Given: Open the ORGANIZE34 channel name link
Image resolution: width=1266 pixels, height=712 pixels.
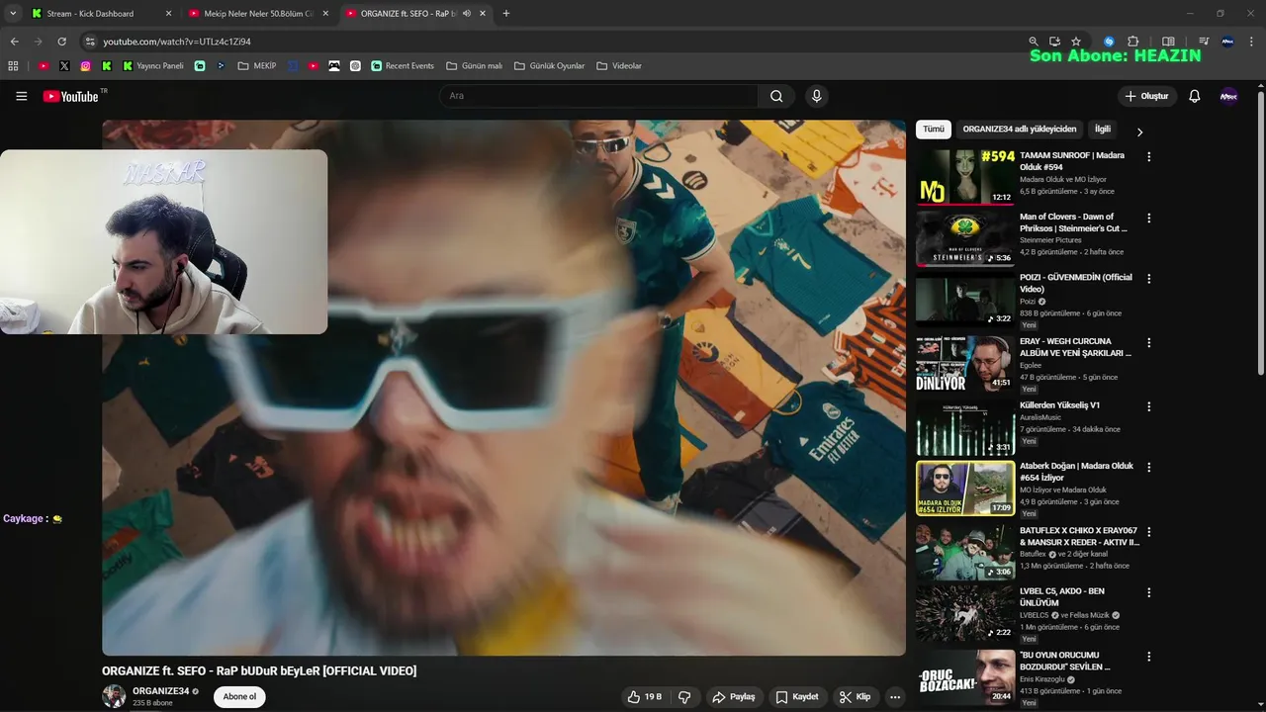Looking at the screenshot, I should pyautogui.click(x=161, y=691).
